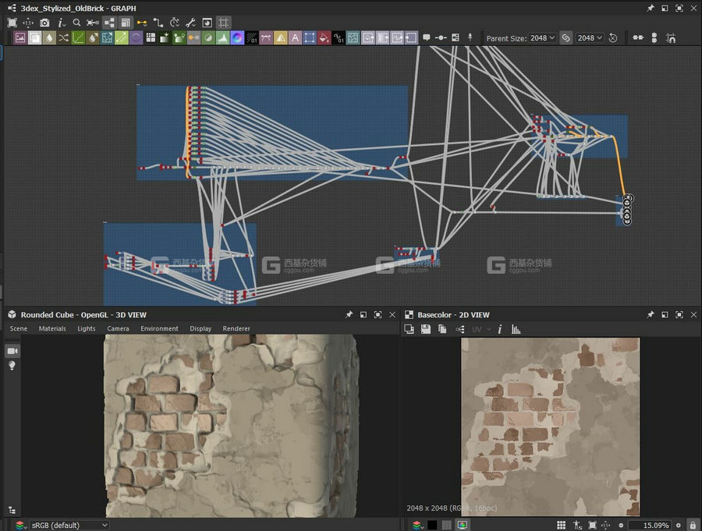Add a Uniform Color node

(324, 38)
